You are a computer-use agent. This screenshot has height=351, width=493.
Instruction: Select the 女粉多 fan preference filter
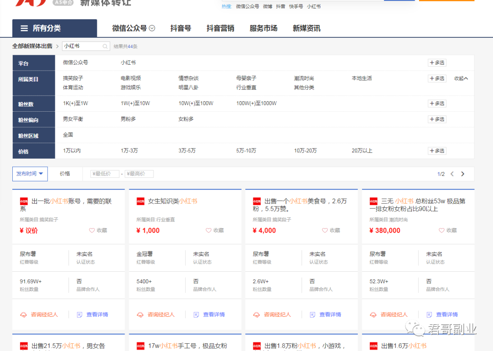[x=186, y=119]
